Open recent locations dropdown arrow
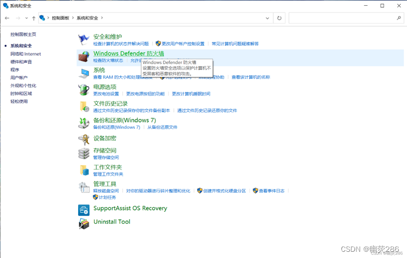The width and height of the screenshot is (407, 258). [26, 18]
